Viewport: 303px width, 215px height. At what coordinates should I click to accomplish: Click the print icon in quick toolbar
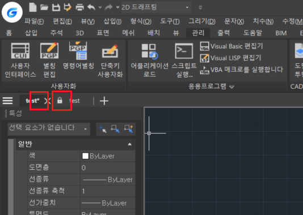click(79, 7)
